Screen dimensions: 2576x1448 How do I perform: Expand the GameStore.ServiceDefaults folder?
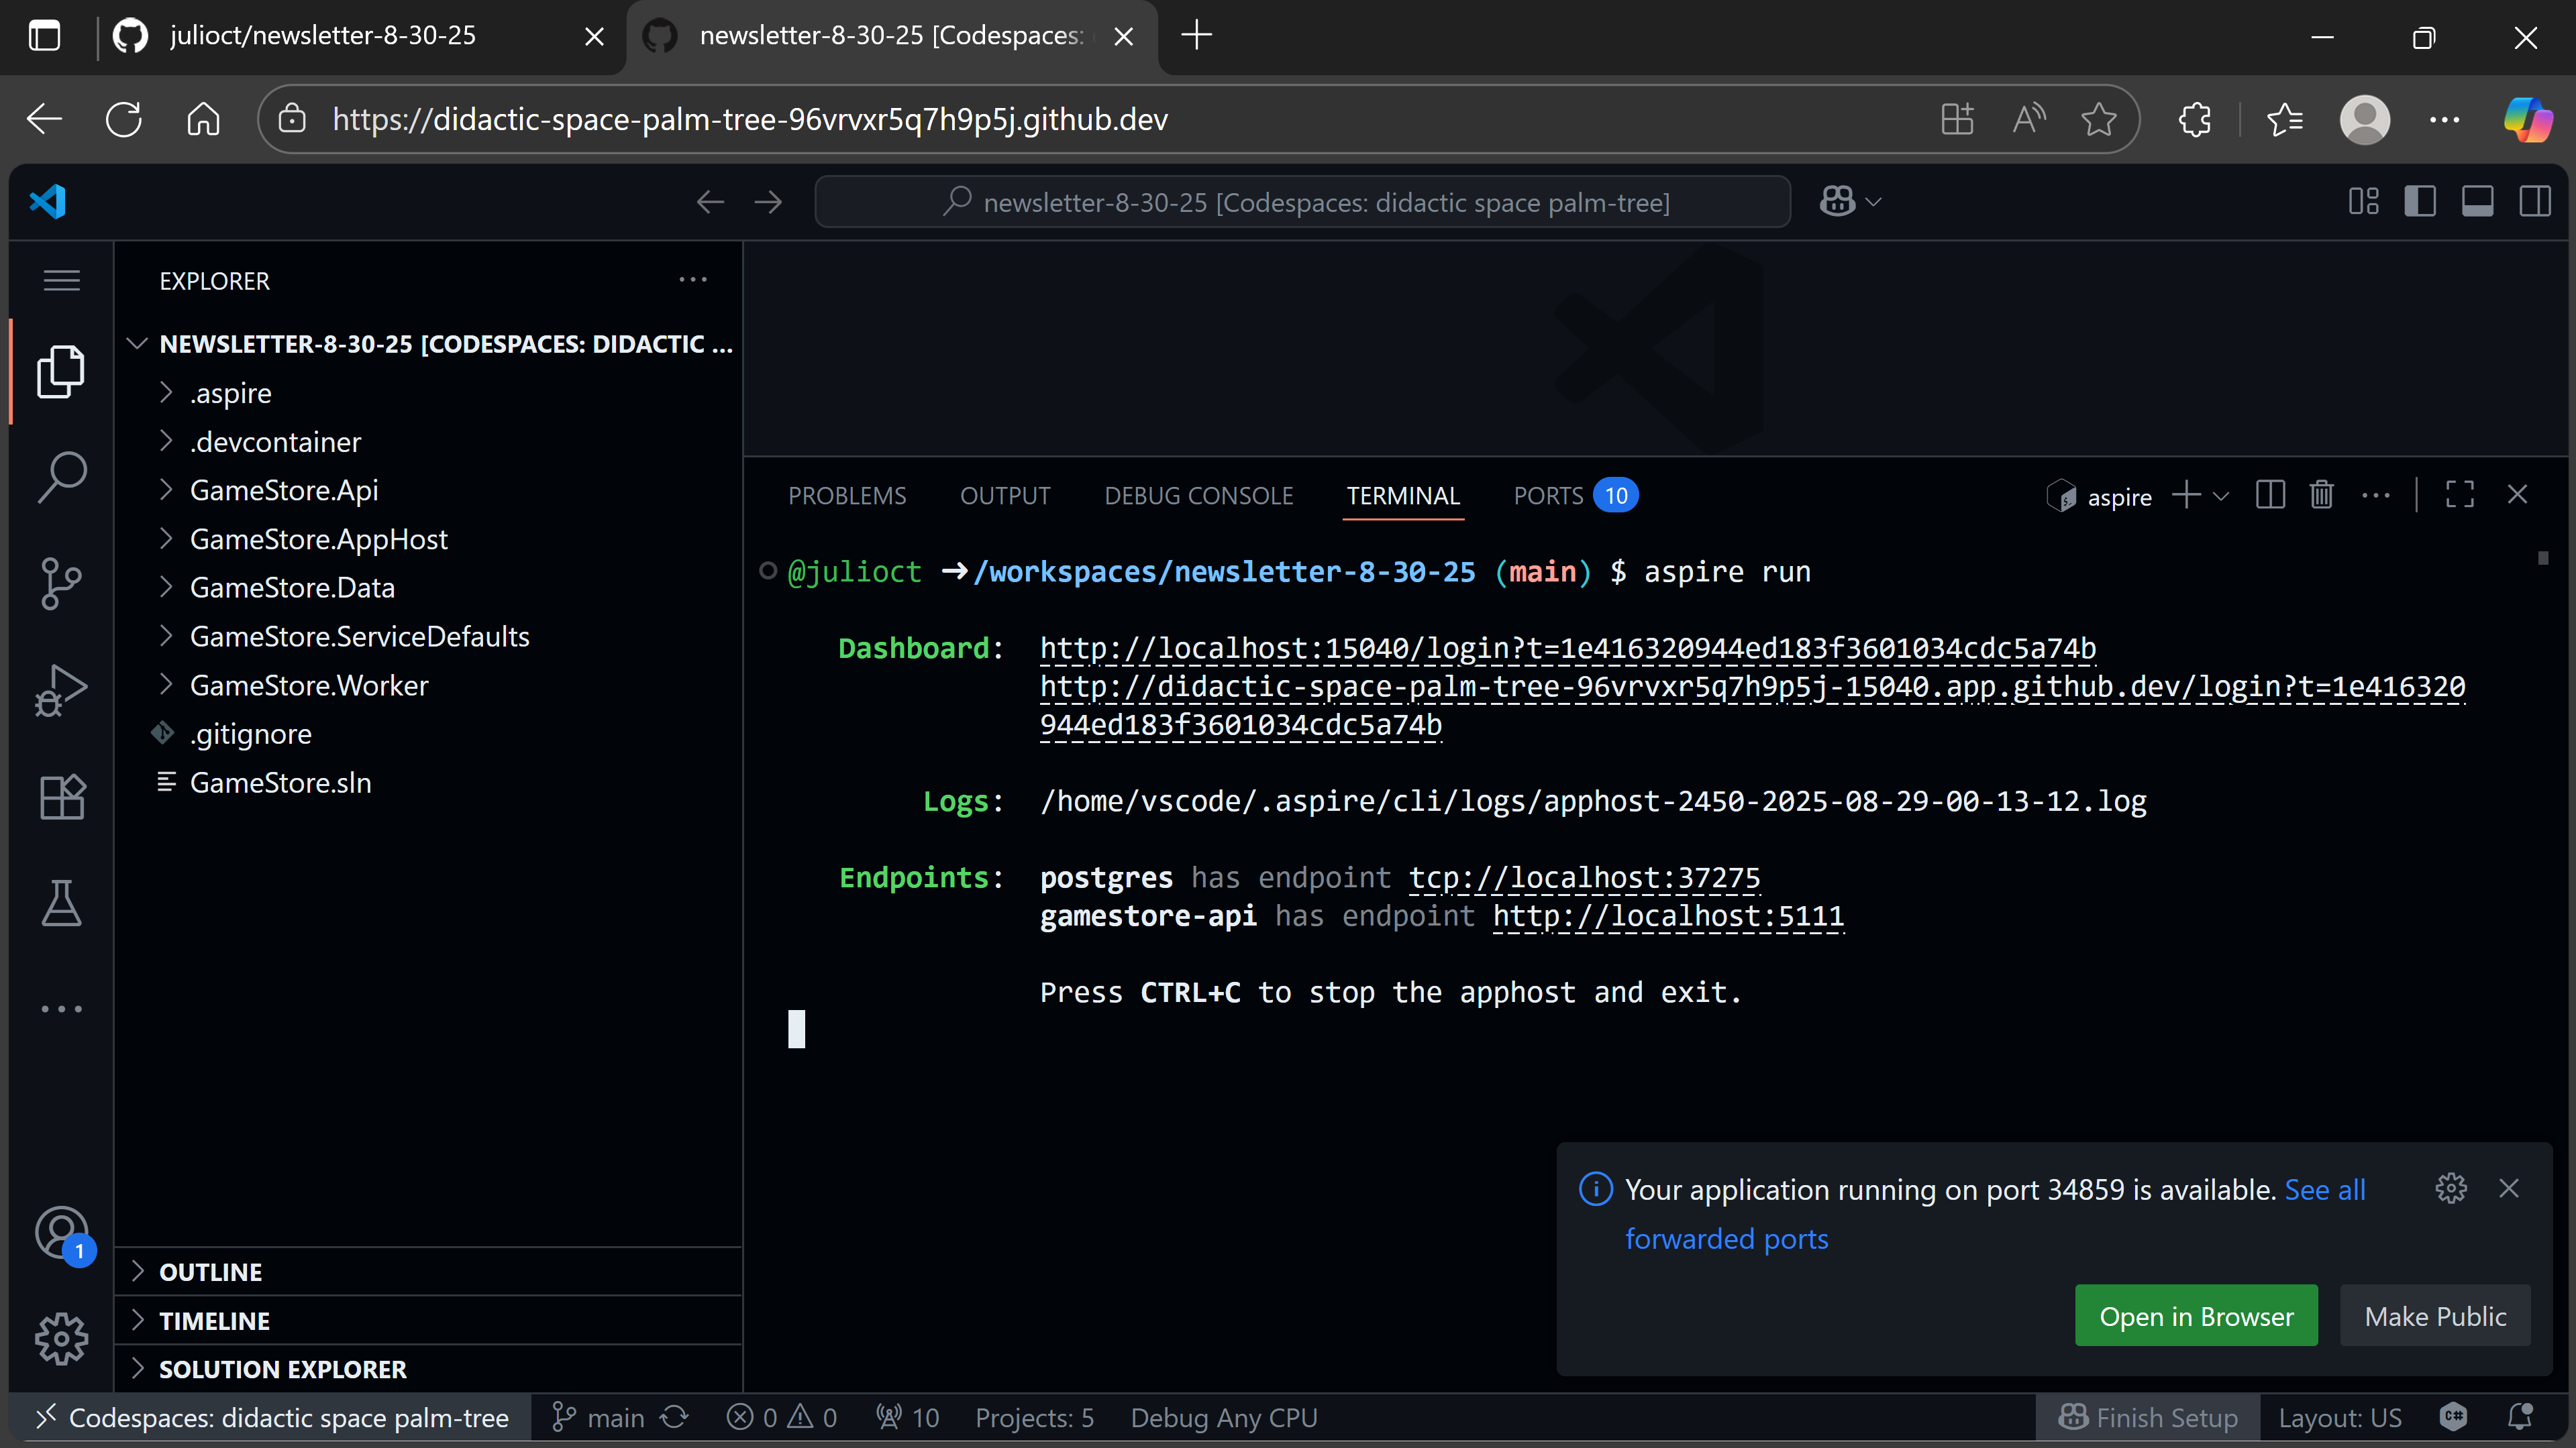pyautogui.click(x=428, y=636)
